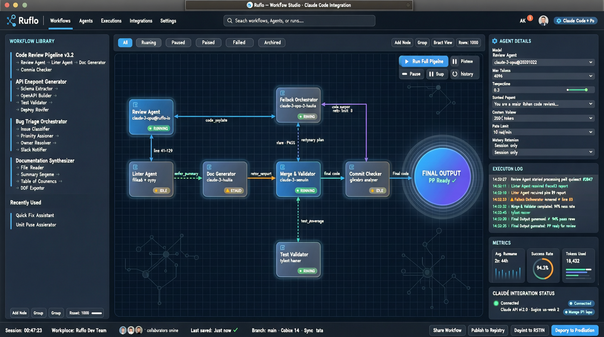The width and height of the screenshot is (604, 337).
Task: Expand the Summary Segeme arrow
Action: click(58, 174)
